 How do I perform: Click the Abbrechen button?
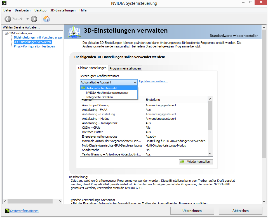(x=241, y=211)
